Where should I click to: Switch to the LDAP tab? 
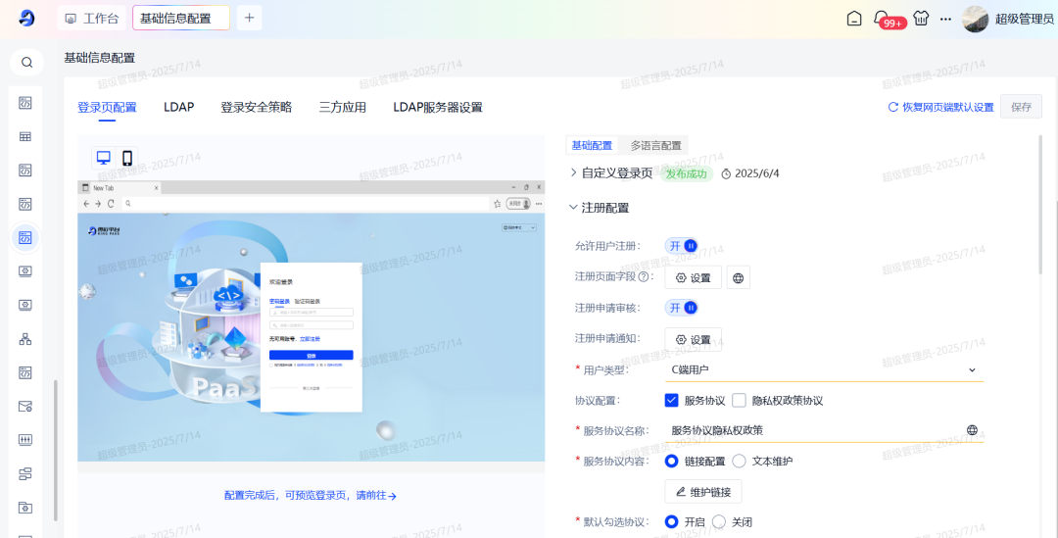(178, 107)
